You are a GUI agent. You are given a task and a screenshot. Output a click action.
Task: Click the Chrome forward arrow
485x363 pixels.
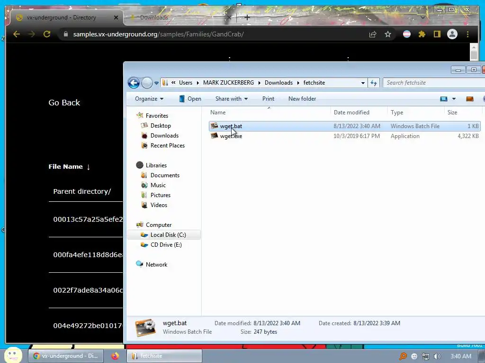coord(32,34)
